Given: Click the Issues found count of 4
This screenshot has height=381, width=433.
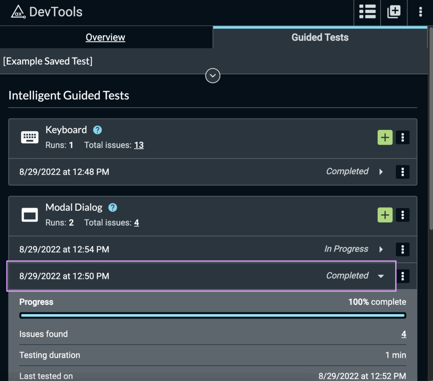Looking at the screenshot, I should [x=403, y=334].
